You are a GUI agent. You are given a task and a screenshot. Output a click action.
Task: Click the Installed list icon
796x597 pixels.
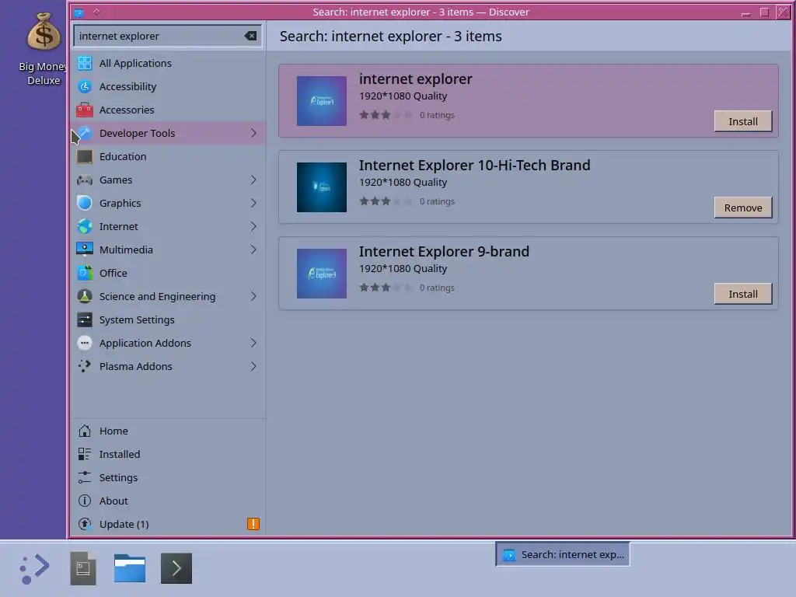85,454
